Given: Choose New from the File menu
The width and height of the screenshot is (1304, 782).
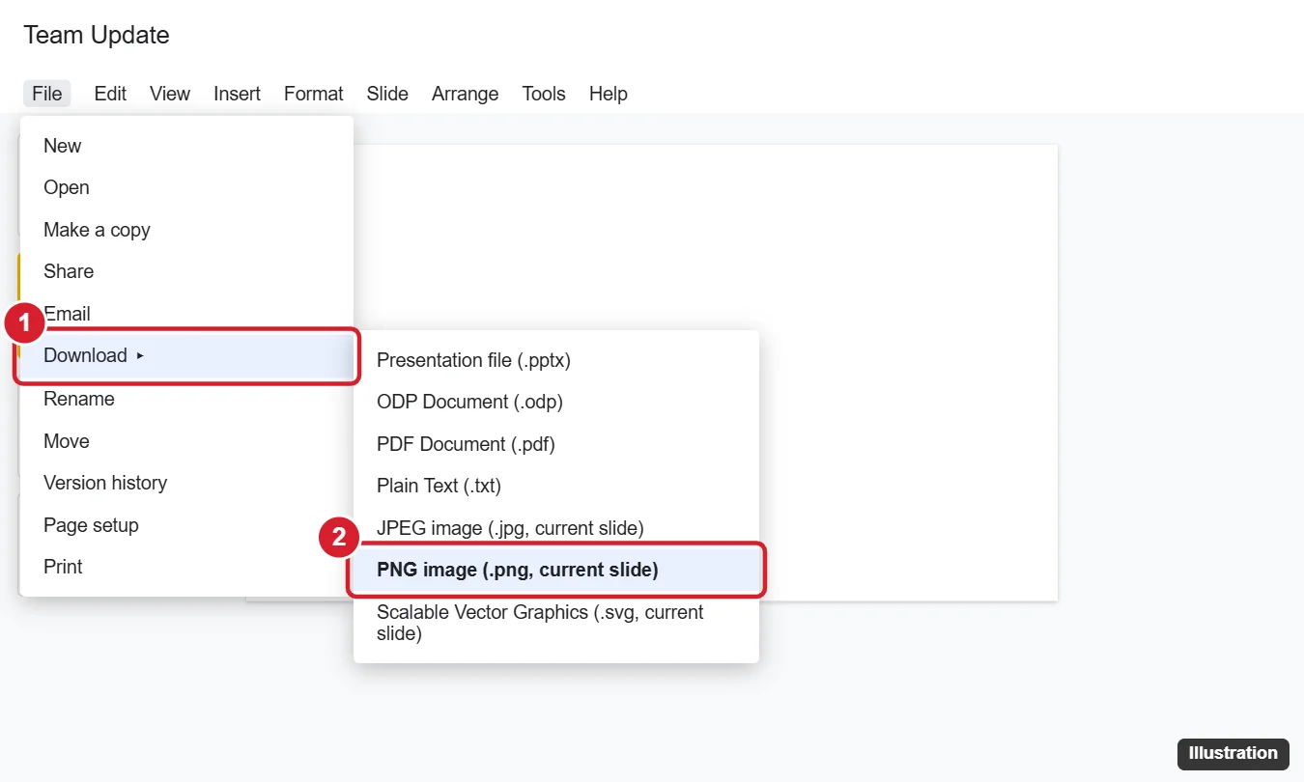Looking at the screenshot, I should [186, 146].
